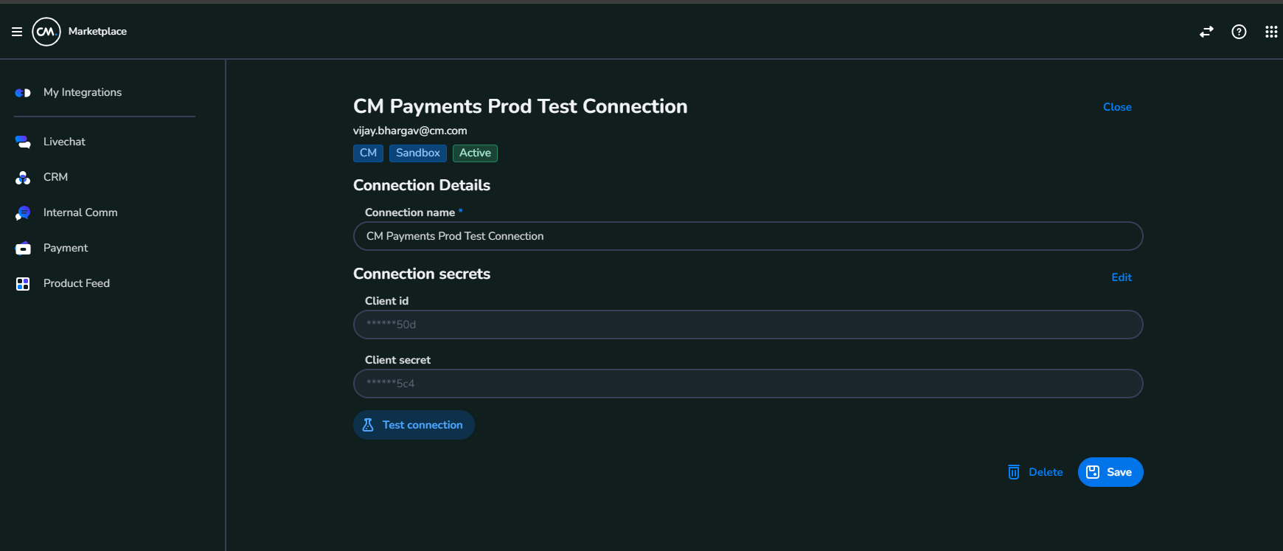The image size is (1283, 551).
Task: Click the CM logo icon
Action: (46, 32)
